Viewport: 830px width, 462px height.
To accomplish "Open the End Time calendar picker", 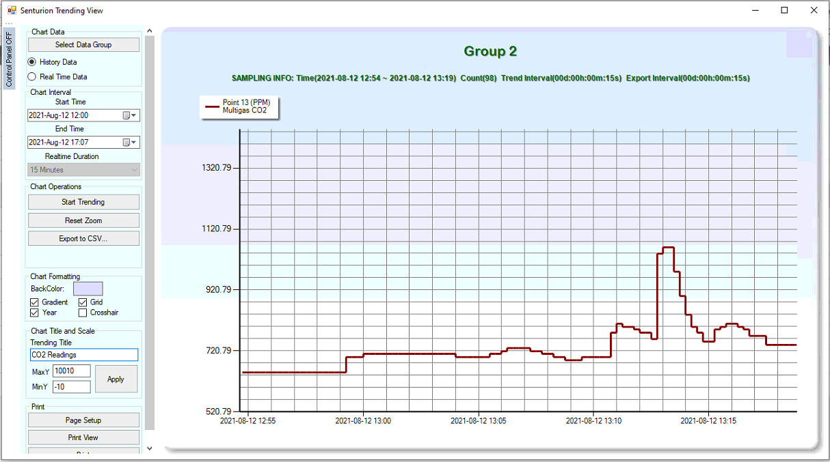I will (130, 143).
